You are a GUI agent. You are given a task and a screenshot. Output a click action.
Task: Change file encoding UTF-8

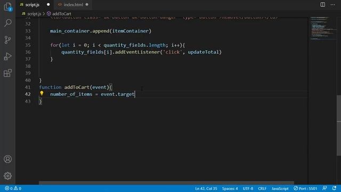coord(248,188)
